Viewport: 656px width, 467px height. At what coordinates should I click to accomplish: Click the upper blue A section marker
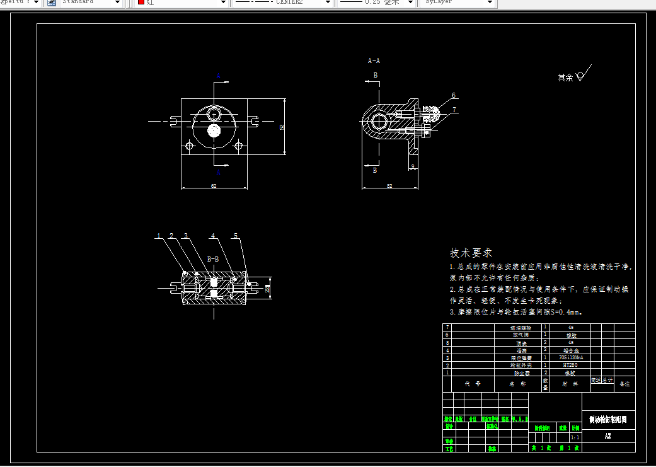218,76
